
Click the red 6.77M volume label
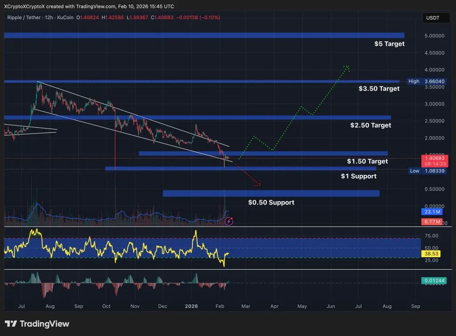click(432, 222)
